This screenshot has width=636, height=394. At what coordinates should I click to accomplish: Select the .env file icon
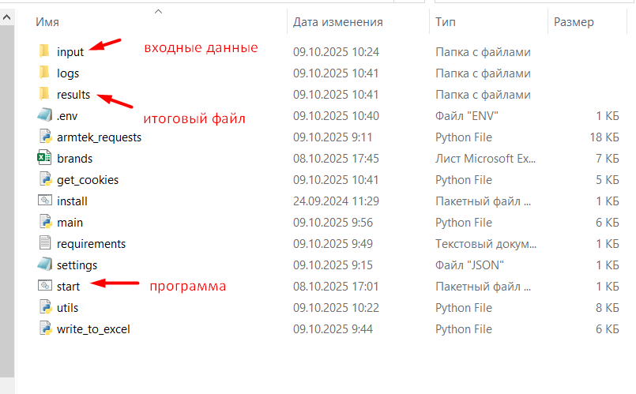click(44, 116)
